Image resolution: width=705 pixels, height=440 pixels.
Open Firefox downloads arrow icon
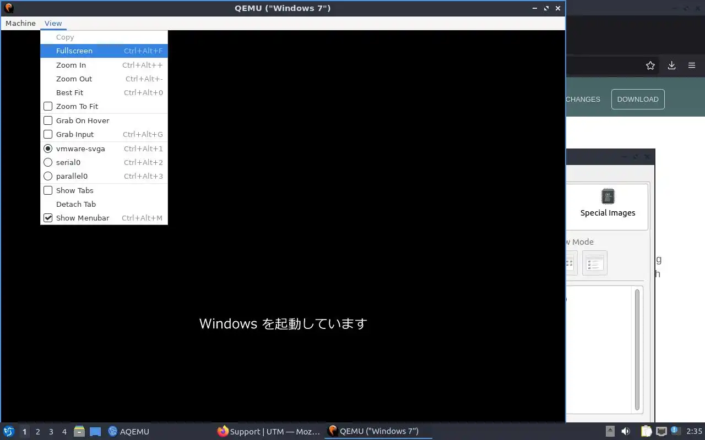(x=671, y=65)
